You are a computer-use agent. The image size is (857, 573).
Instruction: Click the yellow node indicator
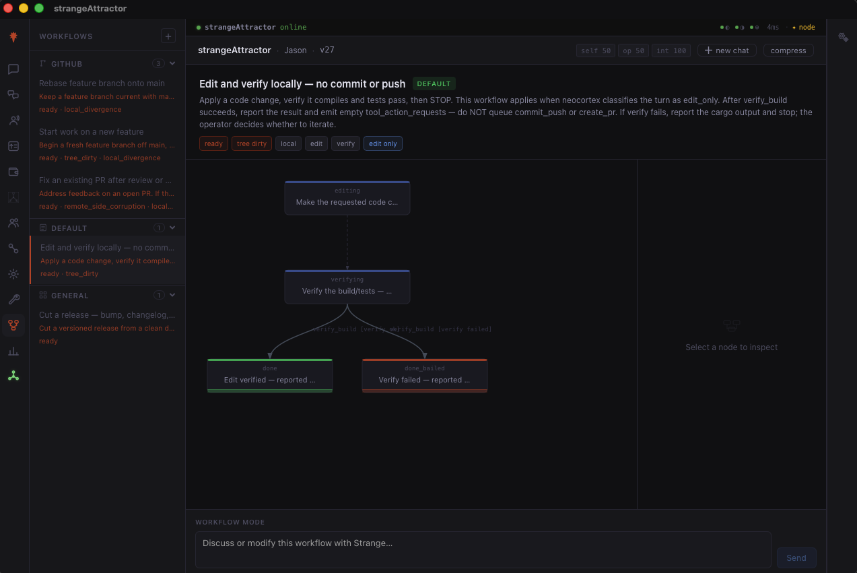[x=804, y=28]
